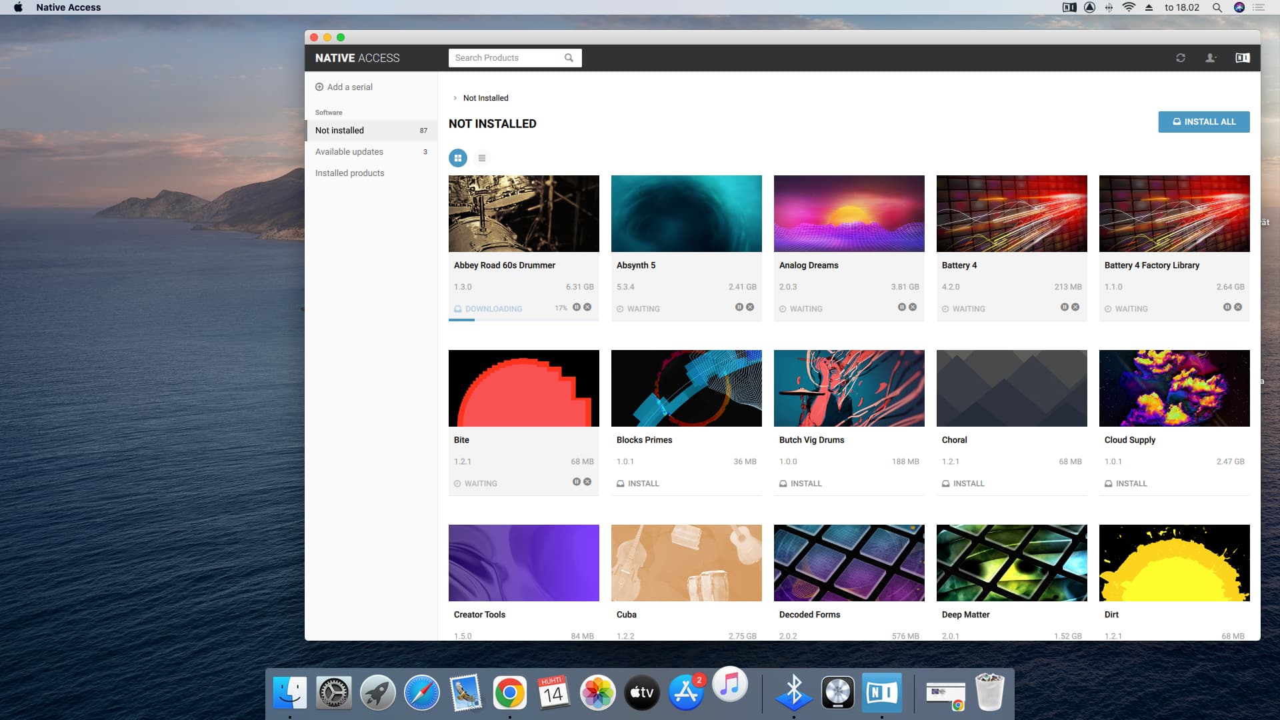Pause Bite queued install
Viewport: 1280px width, 720px height.
pyautogui.click(x=577, y=482)
